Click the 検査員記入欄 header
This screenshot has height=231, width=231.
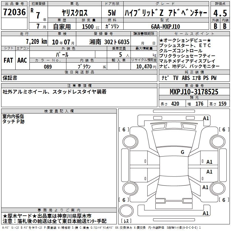click(x=59, y=111)
